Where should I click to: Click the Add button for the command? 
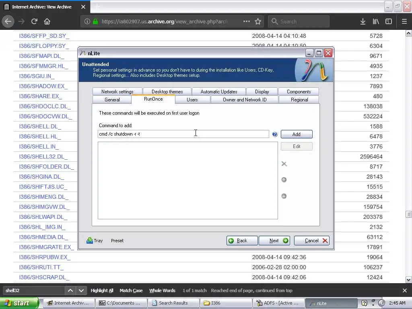pos(297,134)
